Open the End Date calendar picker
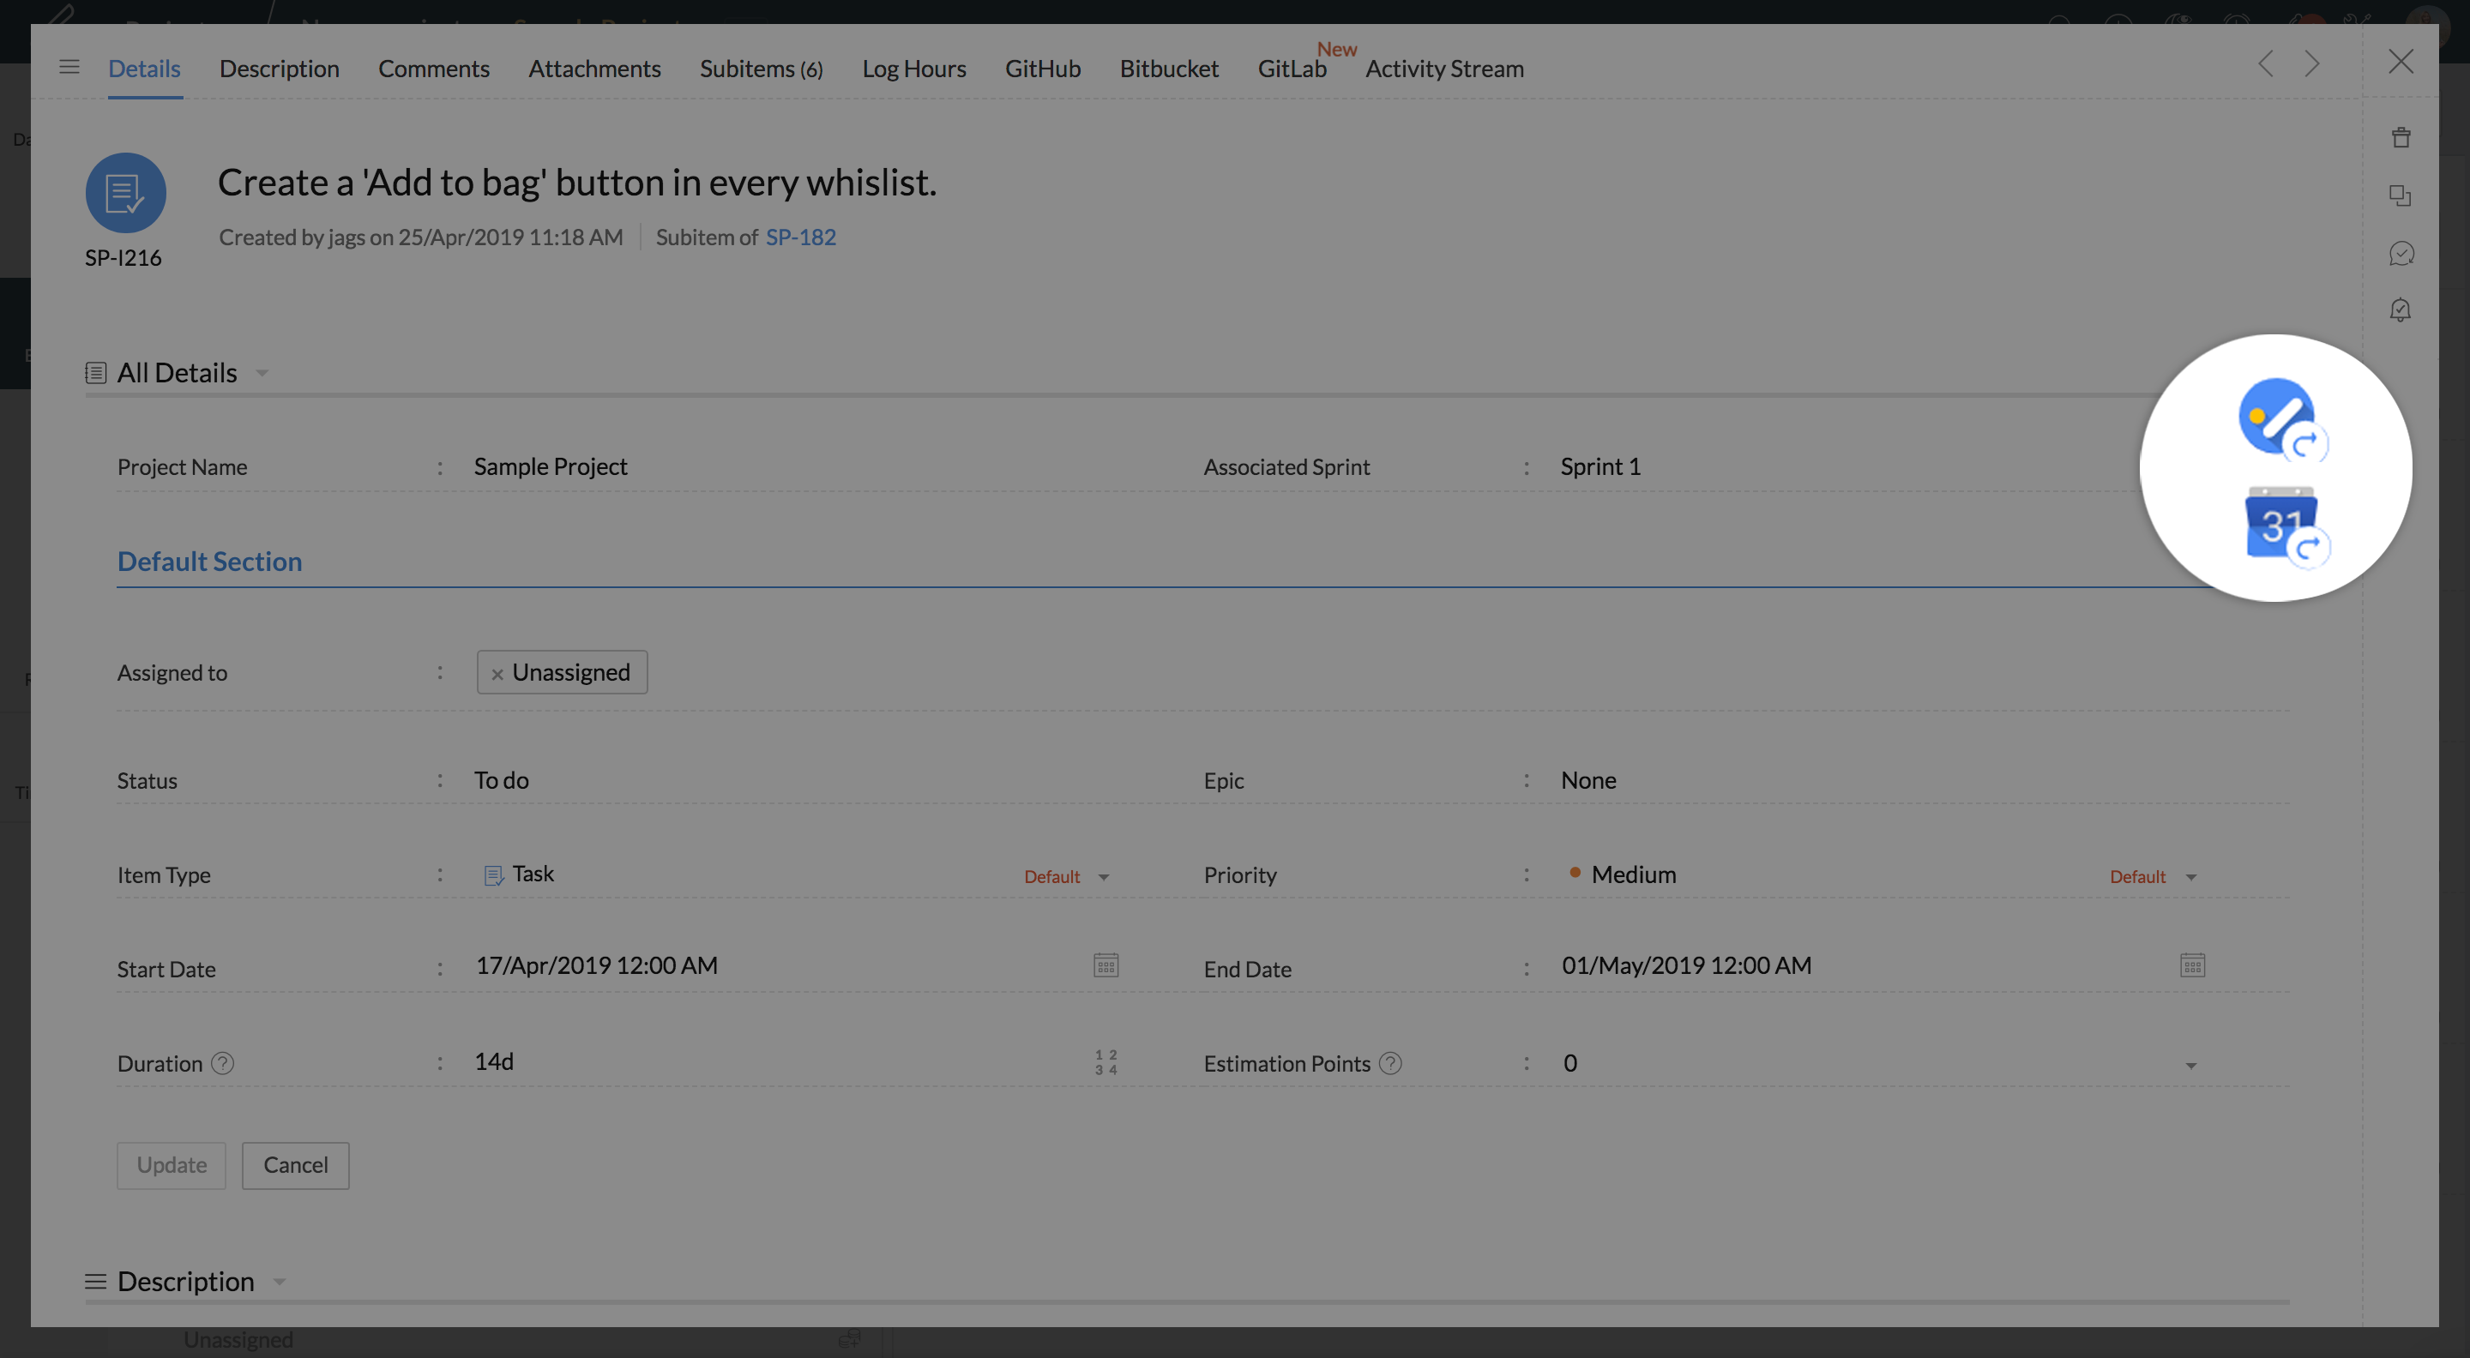The width and height of the screenshot is (2470, 1358). pyautogui.click(x=2192, y=965)
